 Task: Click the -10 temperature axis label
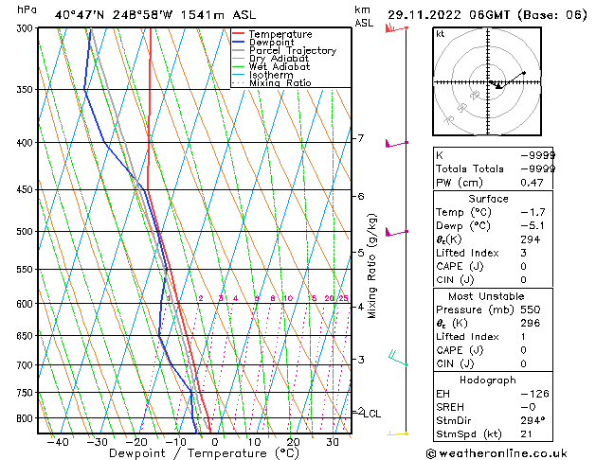(175, 442)
